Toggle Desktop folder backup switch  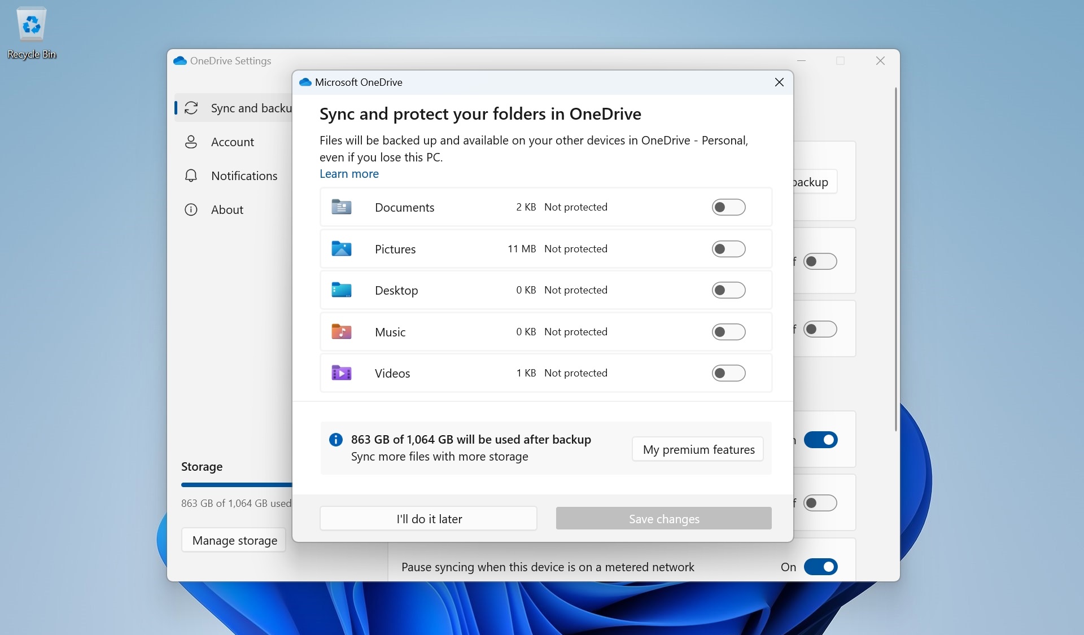click(728, 290)
